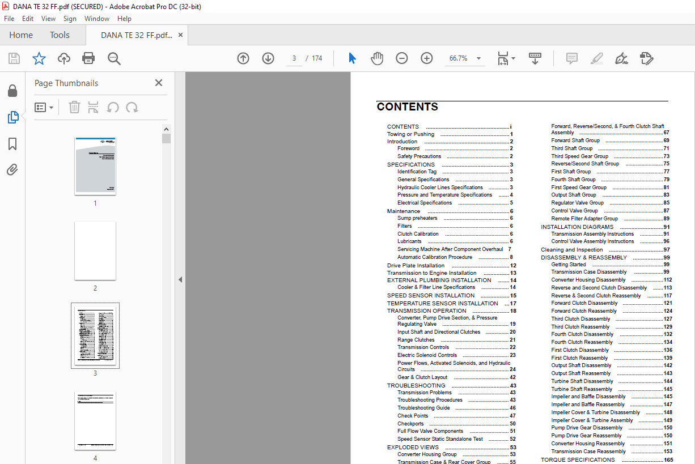
Task: Select page 1 thumbnail
Action: click(95, 166)
